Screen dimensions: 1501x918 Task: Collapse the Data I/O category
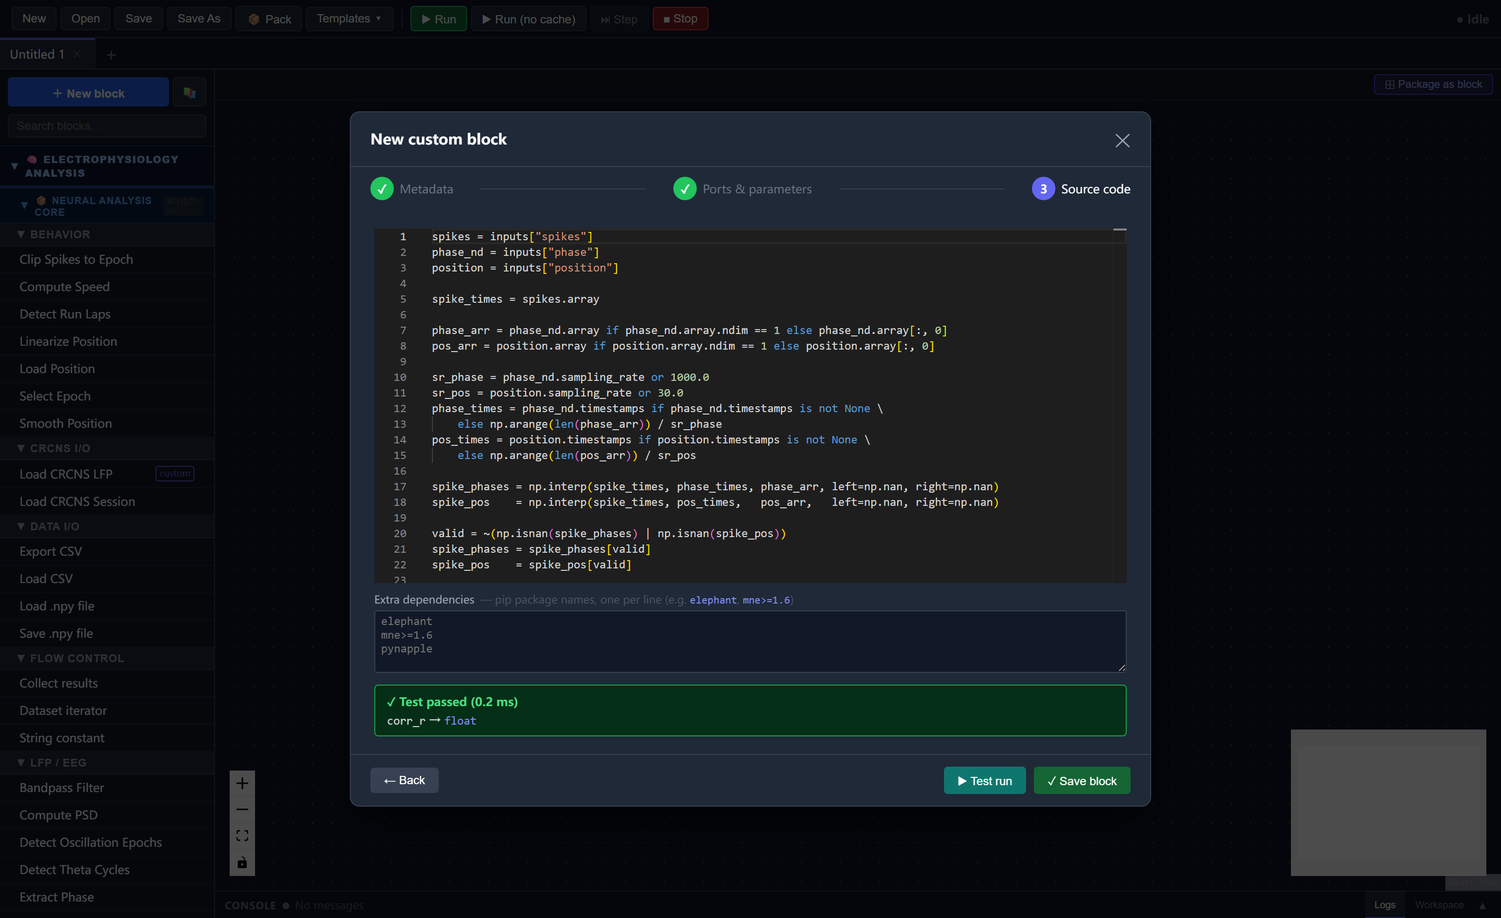point(21,526)
